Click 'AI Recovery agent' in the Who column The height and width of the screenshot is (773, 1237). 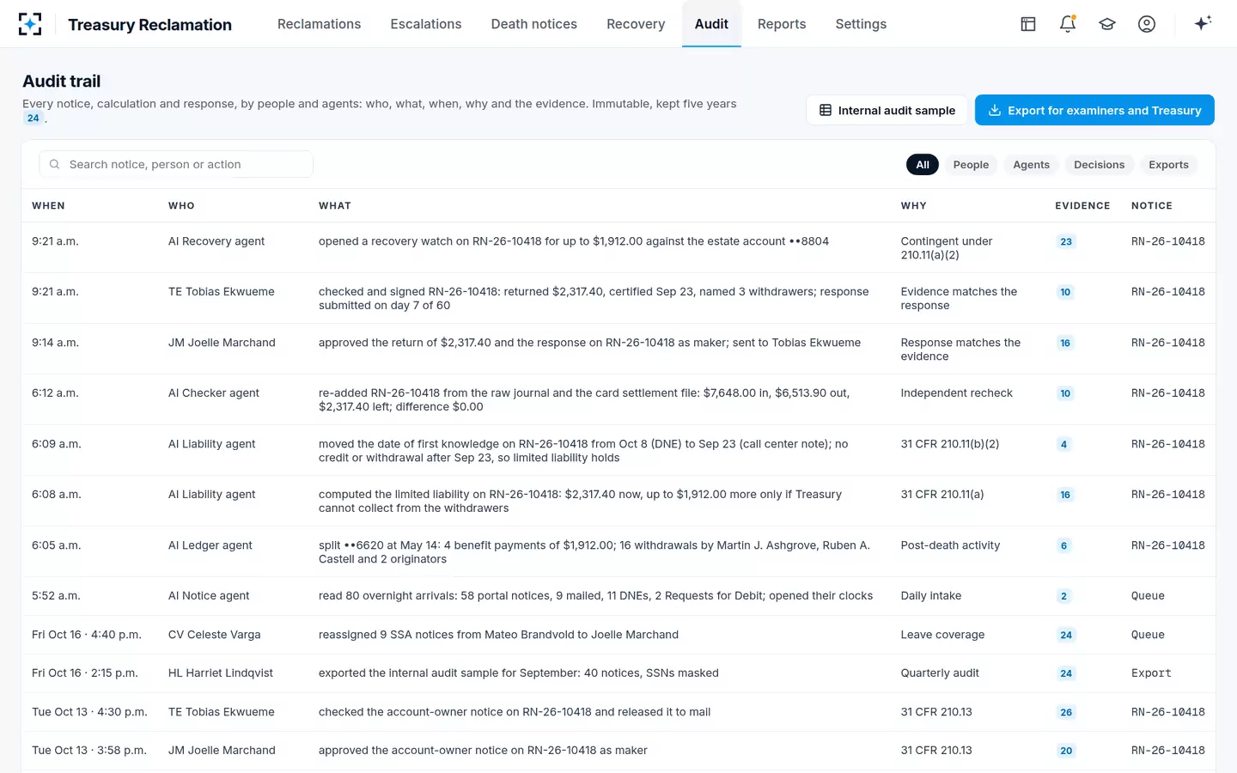(216, 241)
